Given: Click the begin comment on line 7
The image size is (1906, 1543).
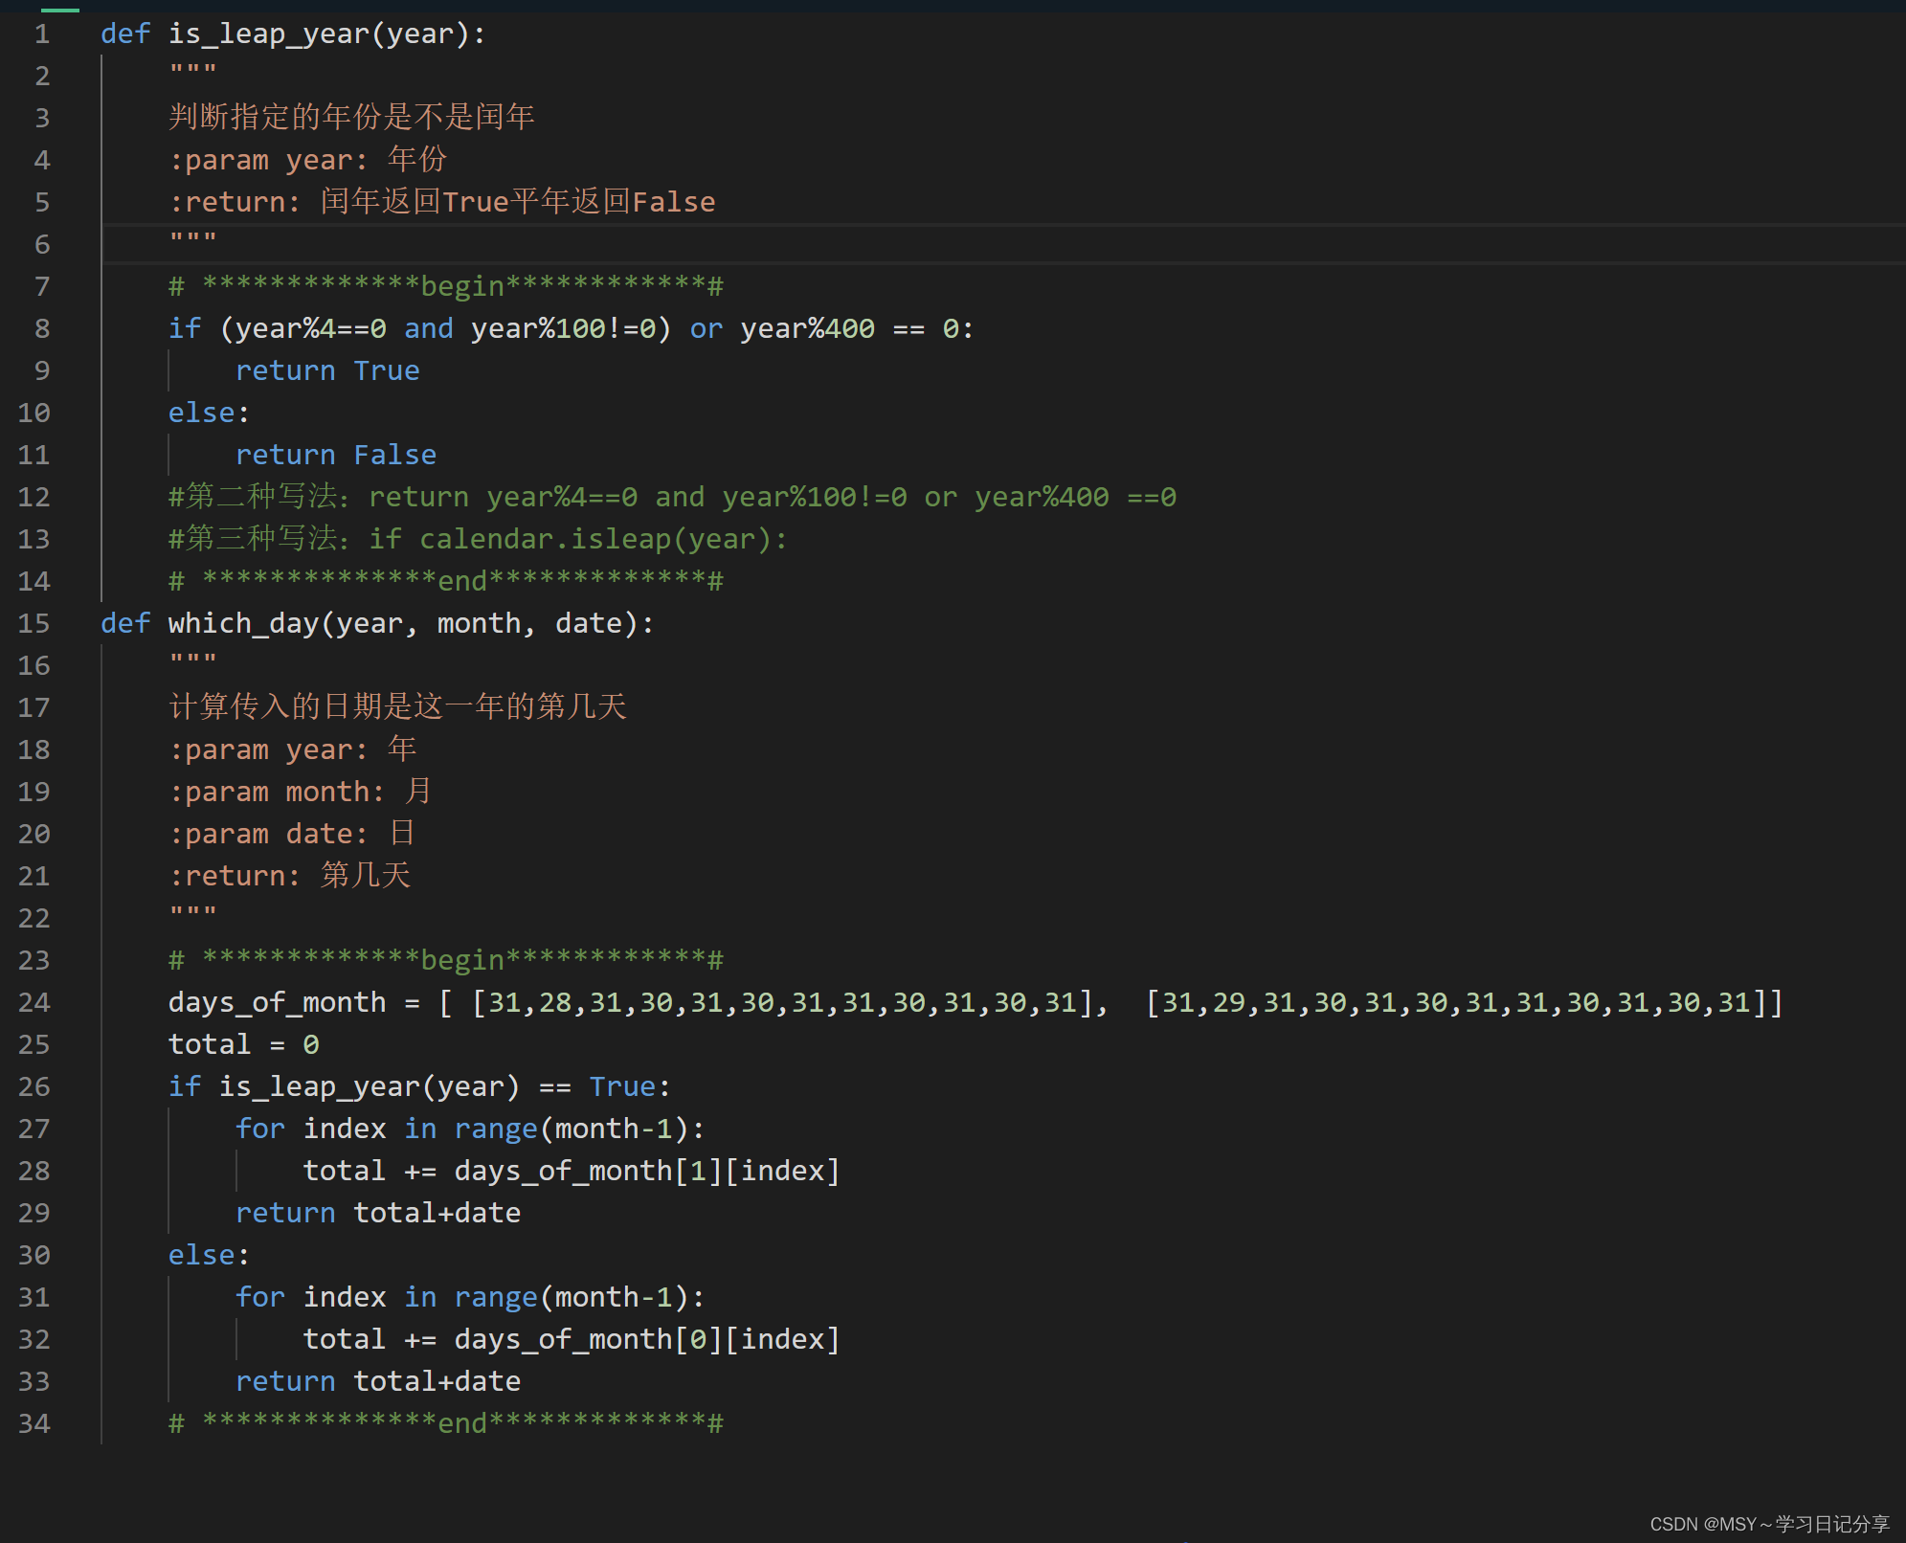Looking at the screenshot, I should (x=445, y=284).
